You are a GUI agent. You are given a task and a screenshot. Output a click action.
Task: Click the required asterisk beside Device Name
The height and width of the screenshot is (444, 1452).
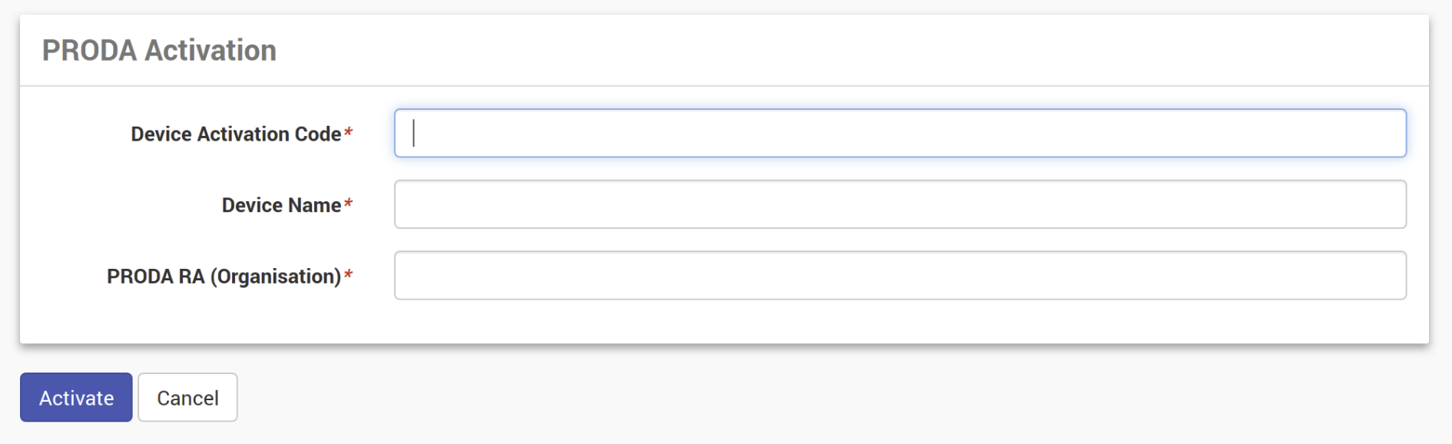(x=348, y=204)
